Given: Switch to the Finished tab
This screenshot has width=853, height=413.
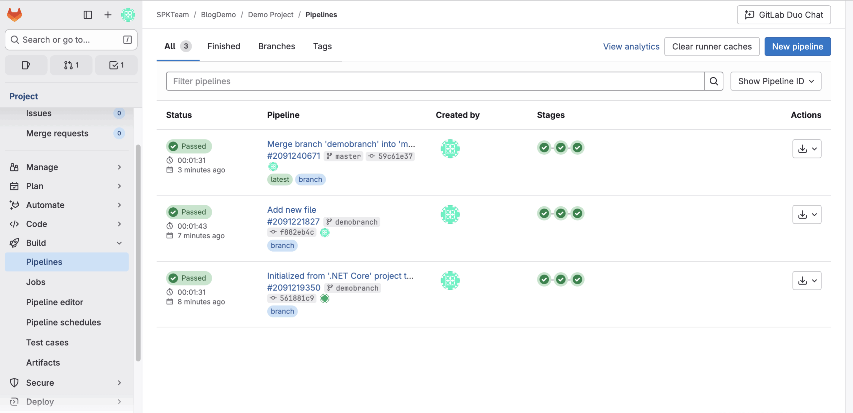Looking at the screenshot, I should tap(224, 46).
